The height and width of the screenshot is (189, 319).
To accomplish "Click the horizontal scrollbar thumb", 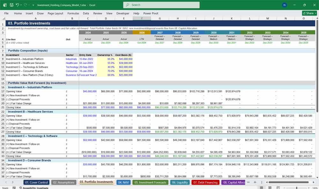I will click(x=288, y=182).
